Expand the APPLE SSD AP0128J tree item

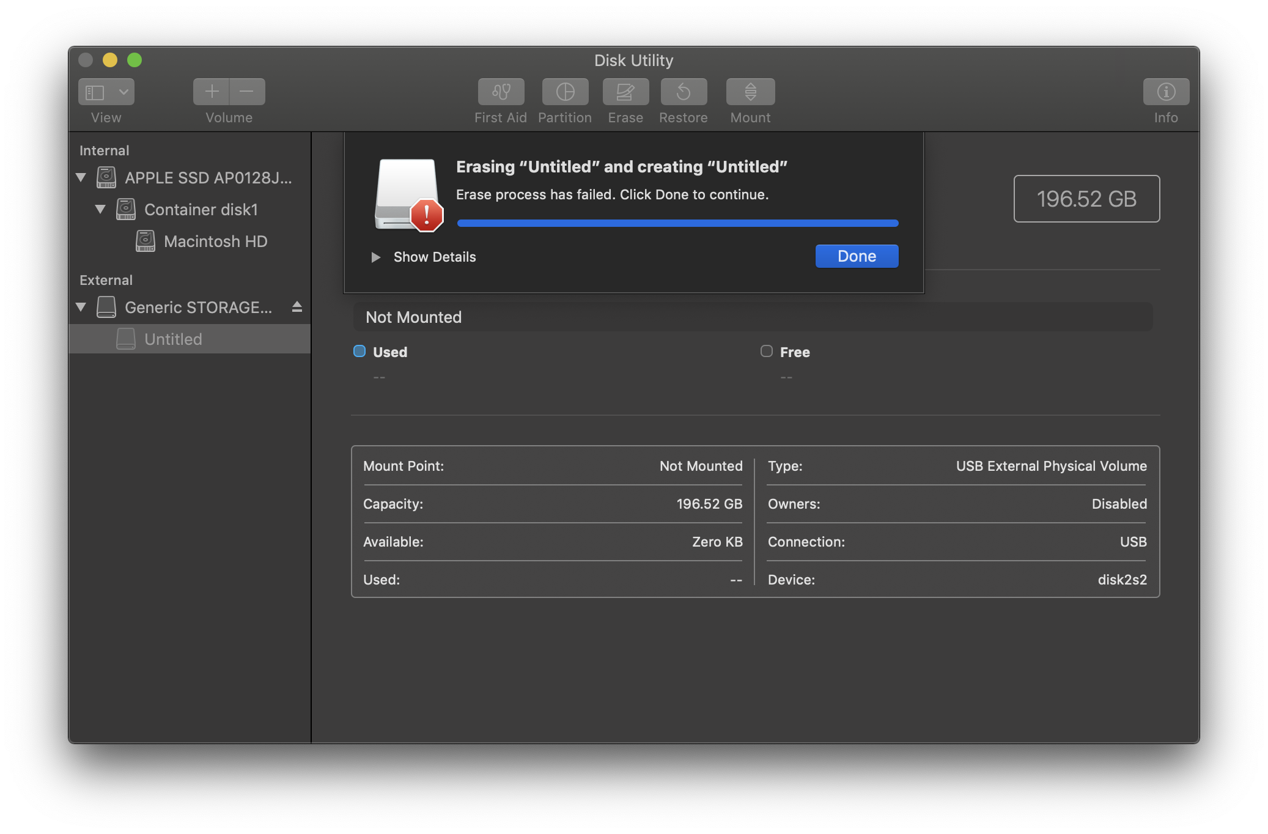click(x=84, y=176)
